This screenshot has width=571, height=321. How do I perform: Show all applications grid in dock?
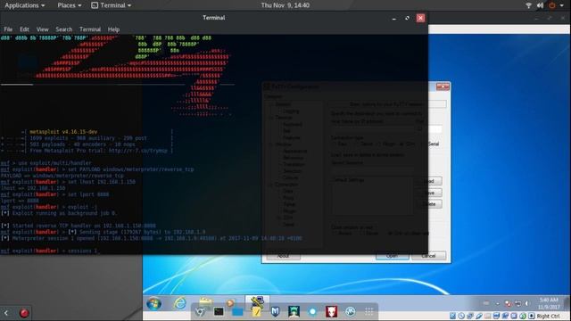368,311
